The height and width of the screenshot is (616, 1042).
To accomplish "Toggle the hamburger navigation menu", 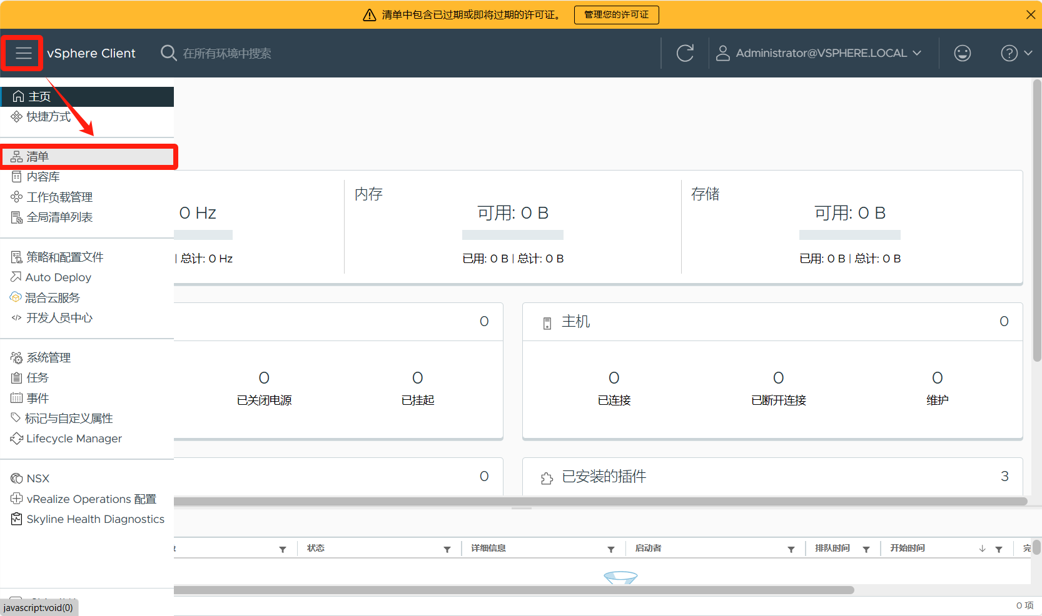I will (23, 53).
